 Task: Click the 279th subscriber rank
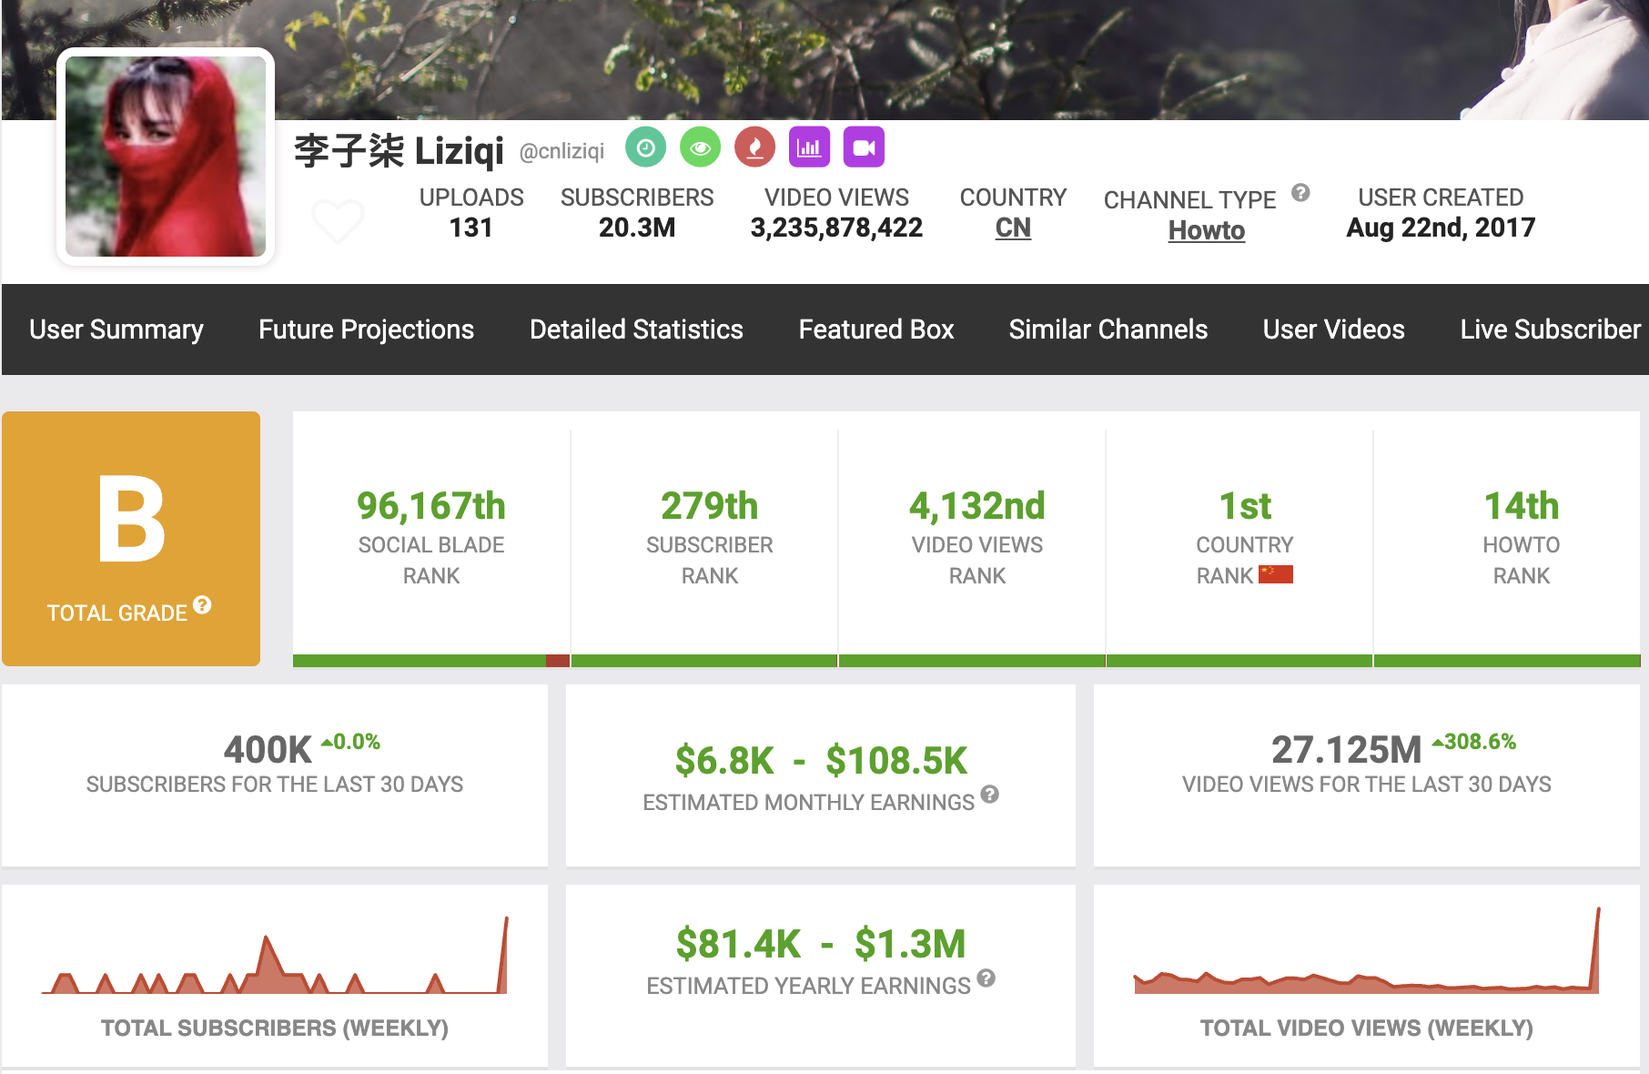[x=710, y=506]
